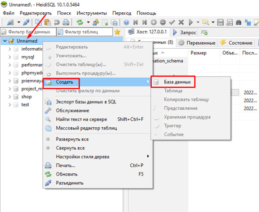The image size is (259, 212).
Task: Click the yellow favorites star icon
Action: (x=117, y=32)
